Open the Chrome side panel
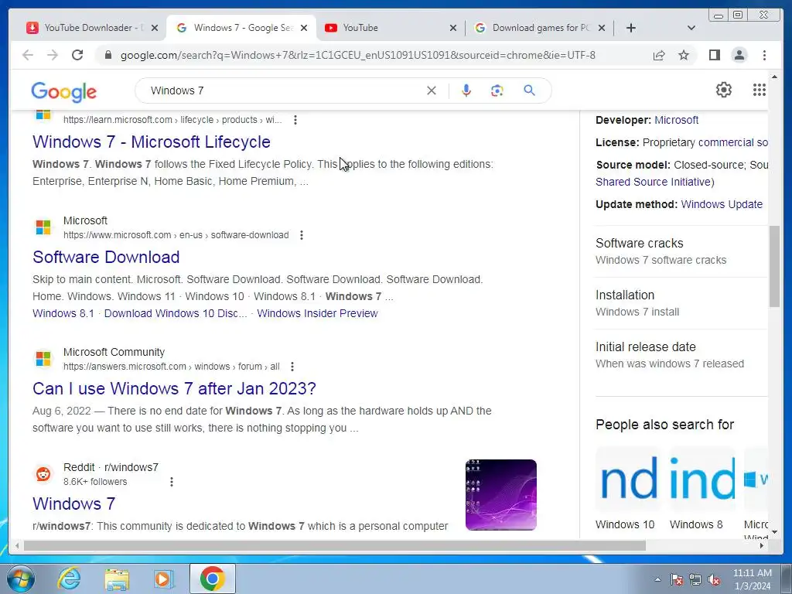Screen dimensions: 792x594 coord(714,55)
